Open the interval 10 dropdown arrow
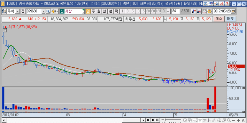 pos(168,11)
